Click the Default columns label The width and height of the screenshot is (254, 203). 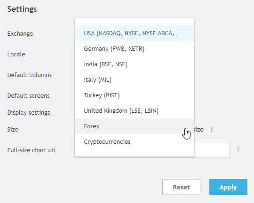click(x=30, y=75)
